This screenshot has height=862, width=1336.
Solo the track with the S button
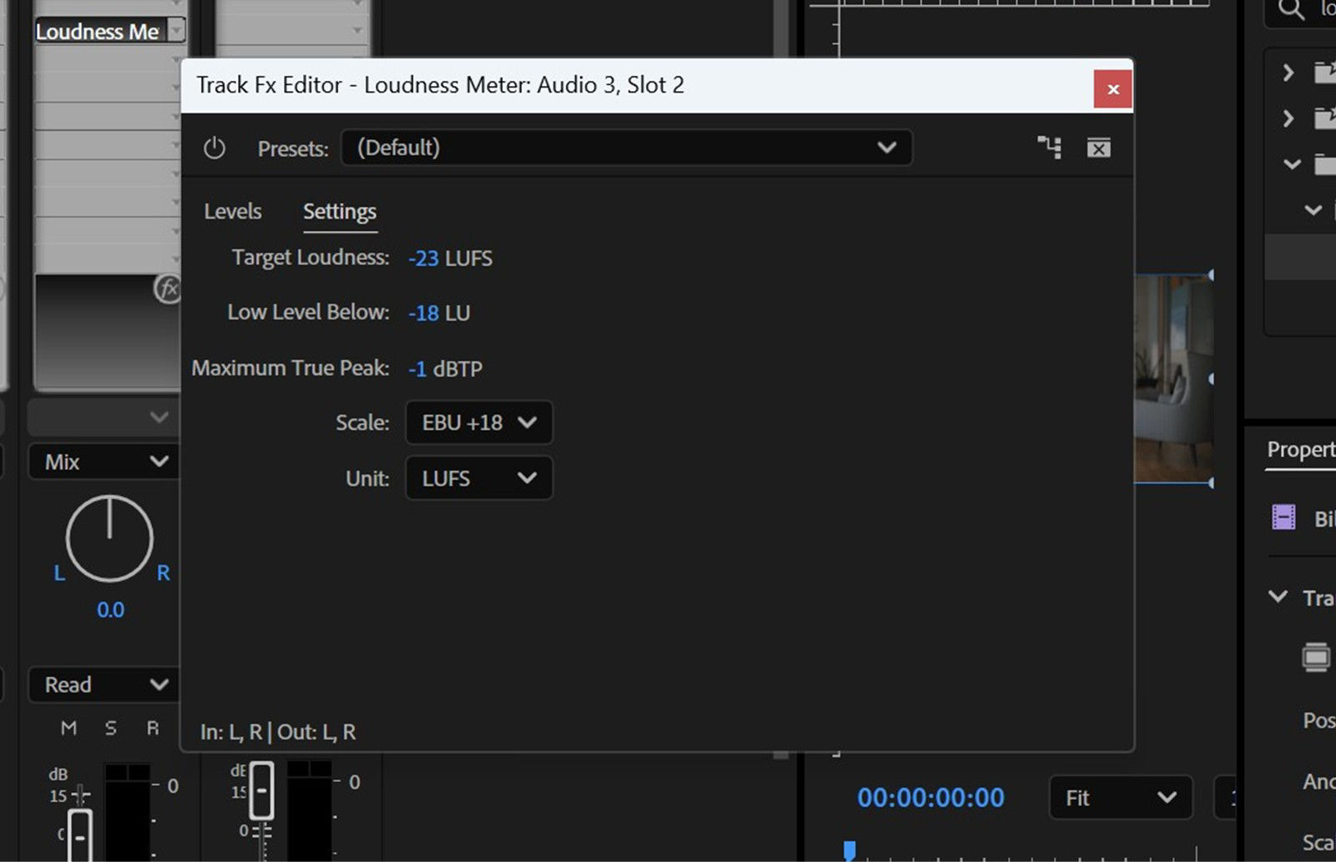click(x=110, y=728)
